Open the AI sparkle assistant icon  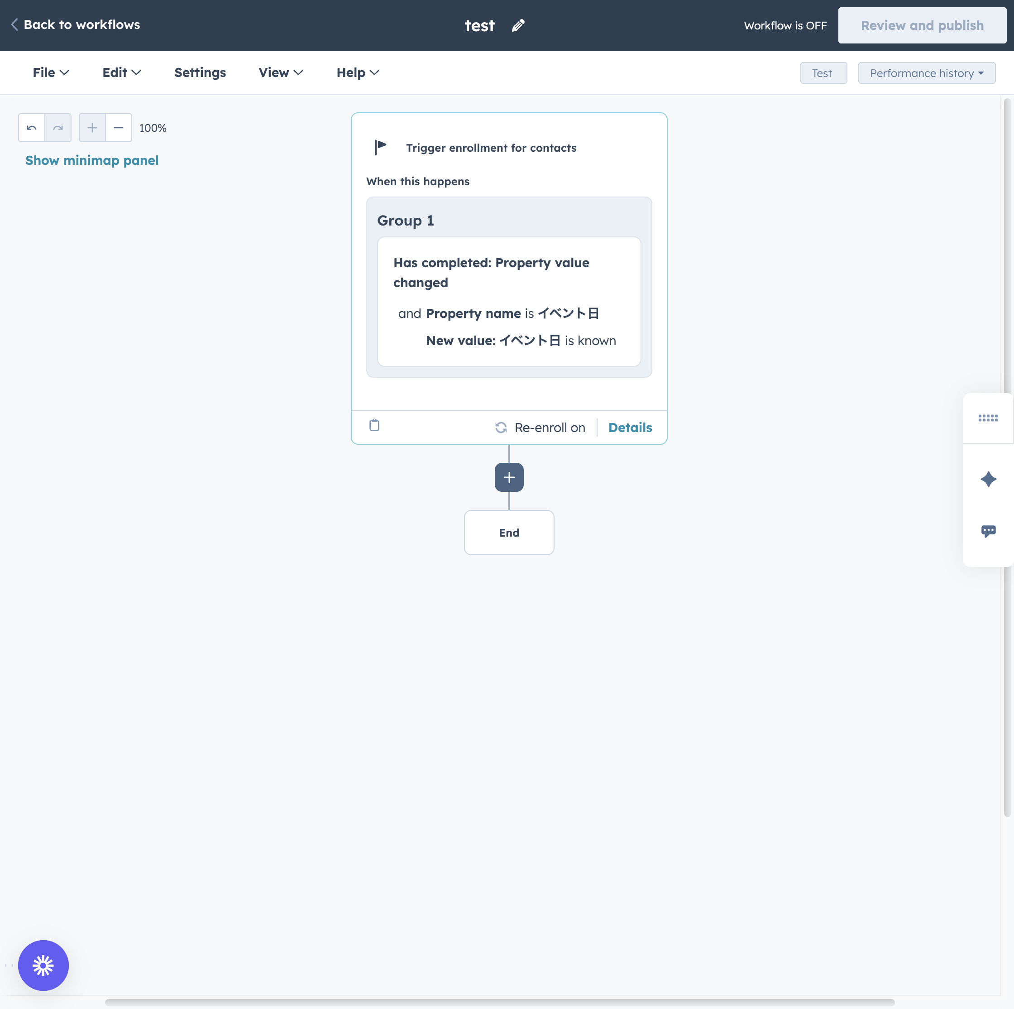click(x=988, y=479)
